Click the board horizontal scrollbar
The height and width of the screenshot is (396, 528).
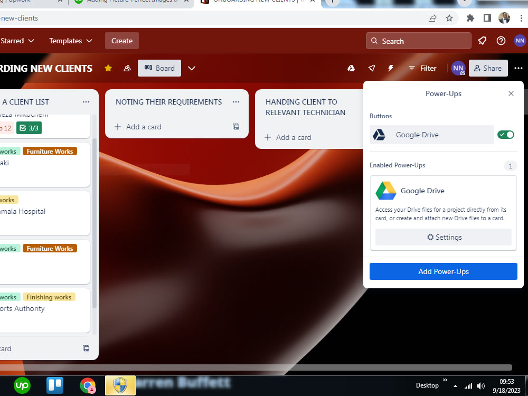point(256,367)
